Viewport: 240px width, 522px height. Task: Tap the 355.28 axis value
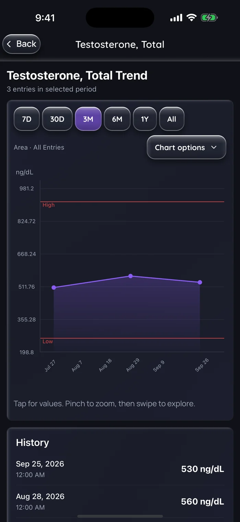(26, 320)
